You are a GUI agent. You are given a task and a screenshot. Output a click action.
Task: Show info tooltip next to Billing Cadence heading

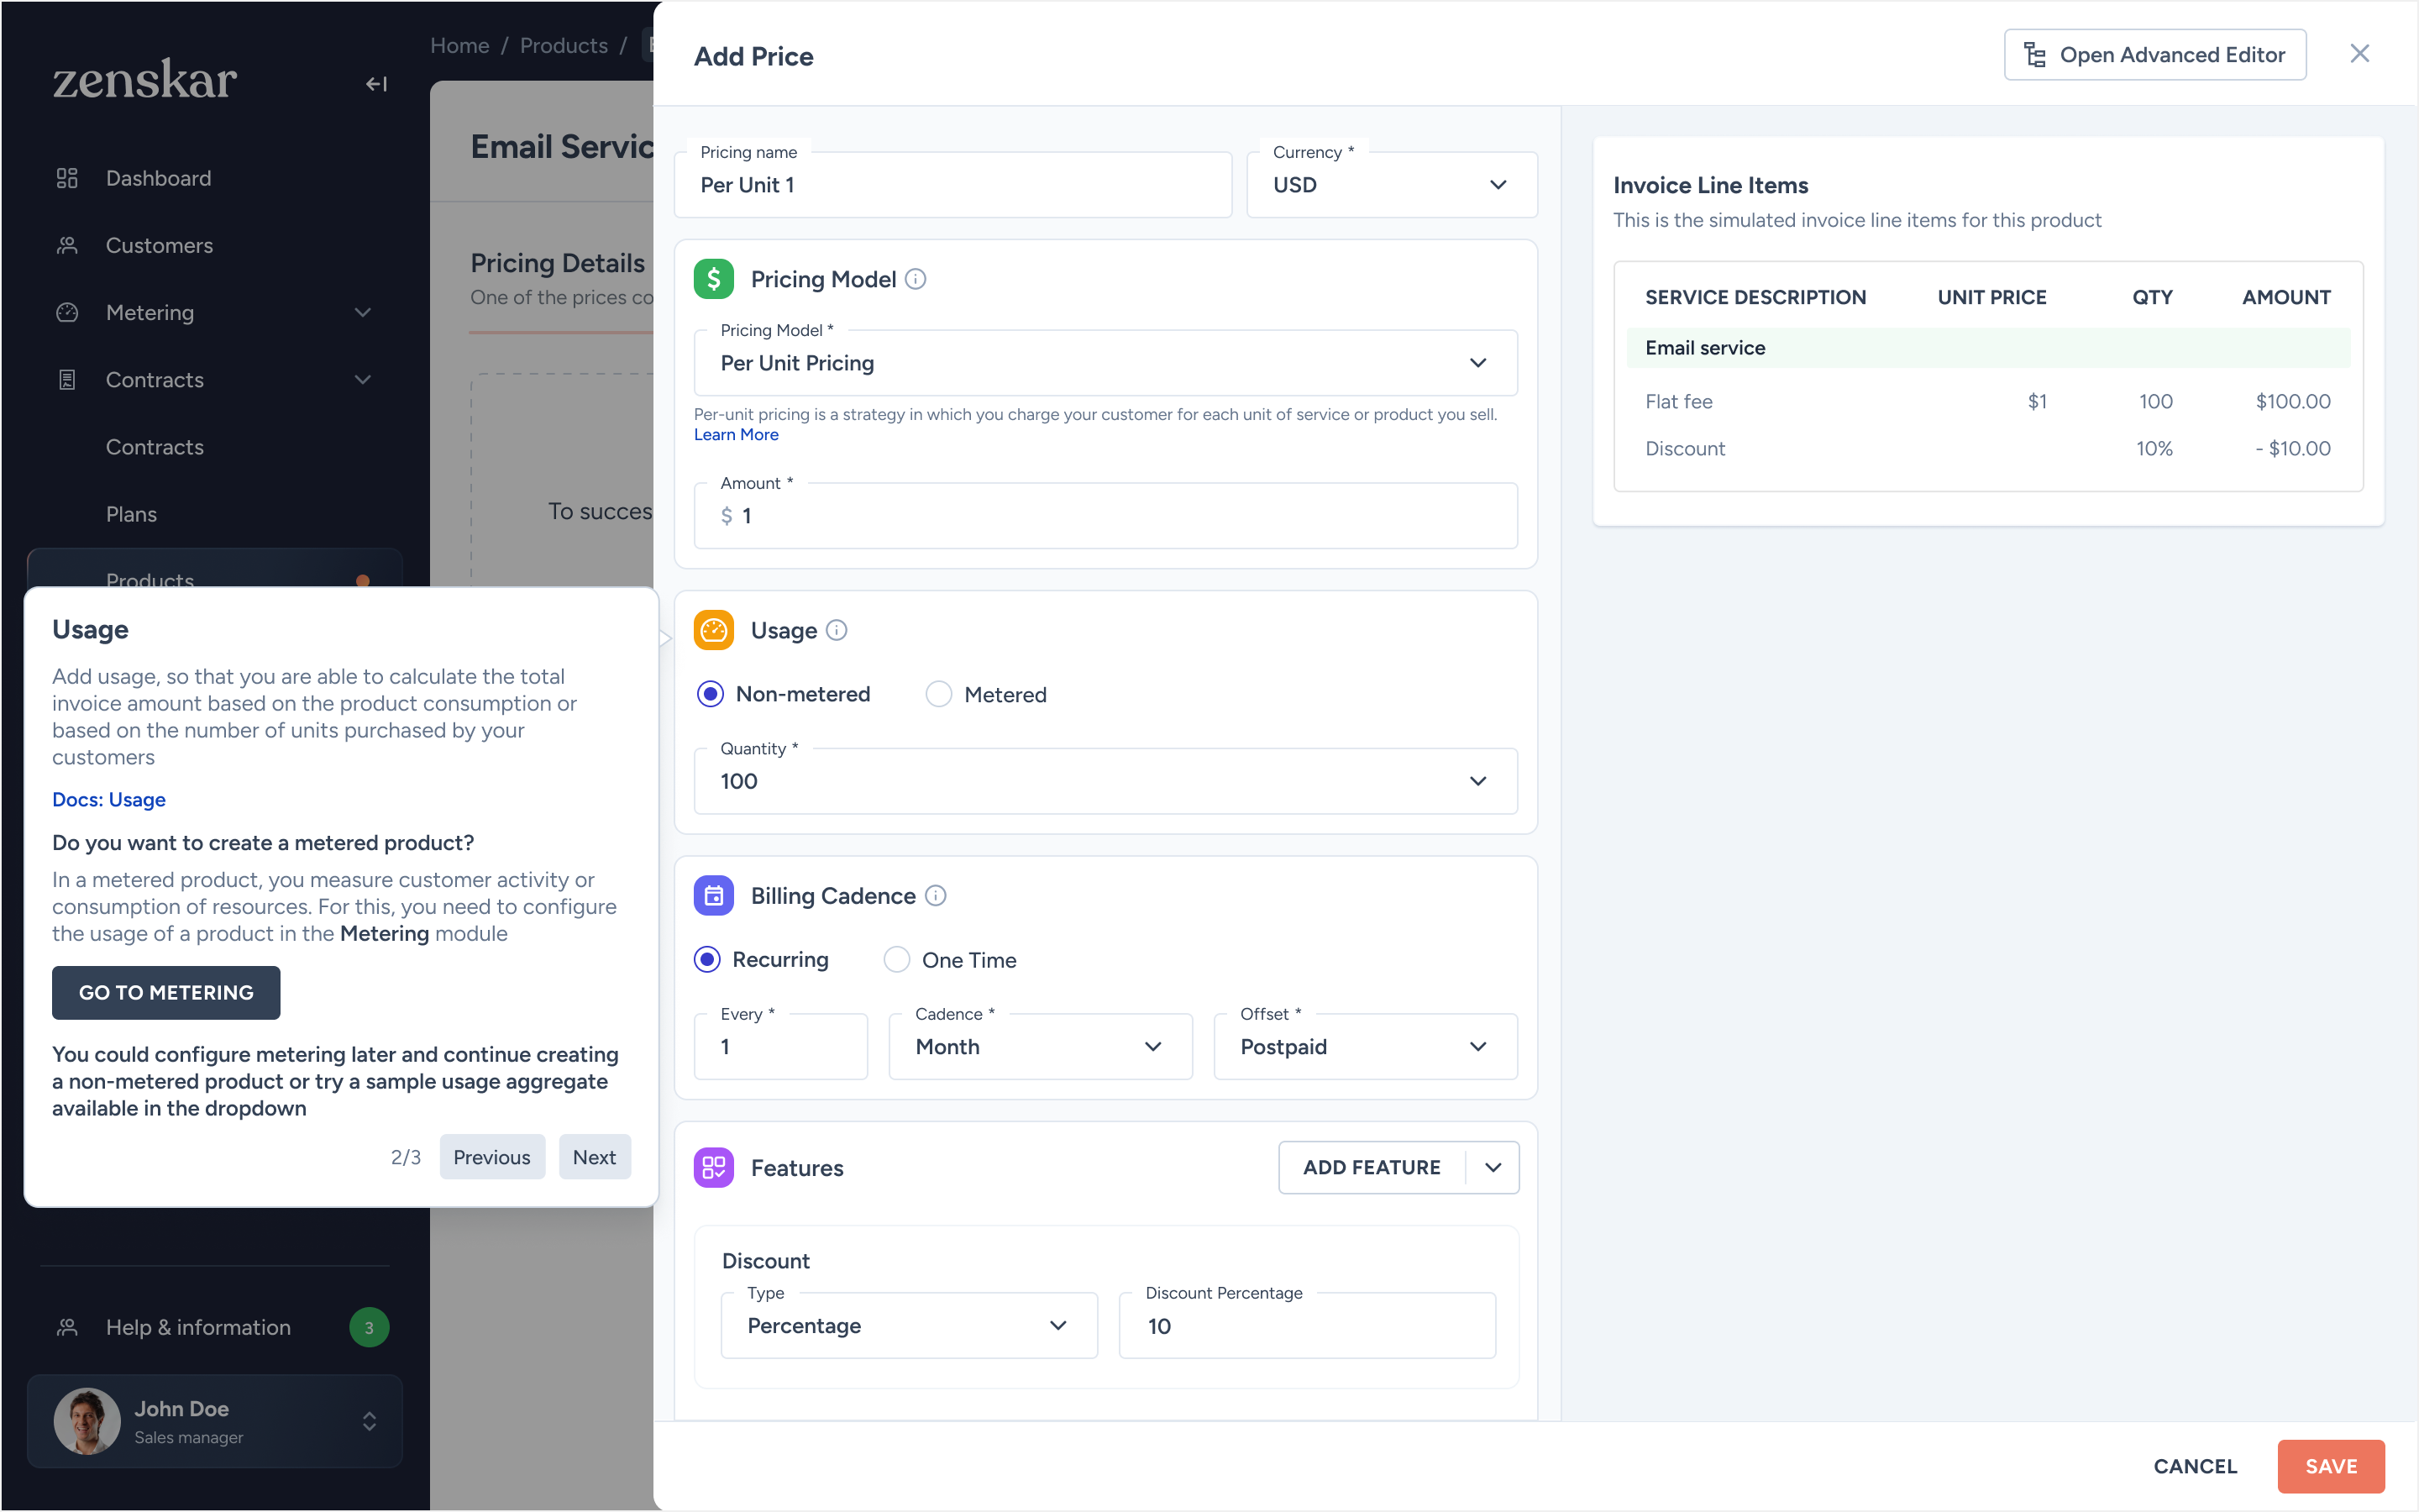pos(936,896)
